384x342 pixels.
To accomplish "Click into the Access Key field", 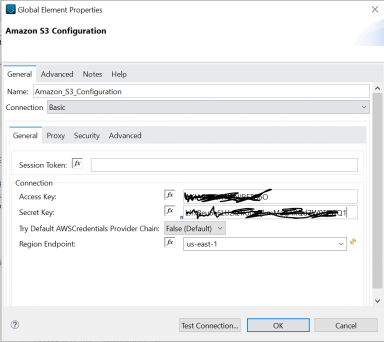I will pyautogui.click(x=270, y=196).
